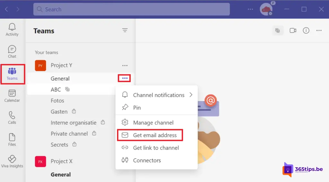Open the Gasten private channel

(x=59, y=112)
